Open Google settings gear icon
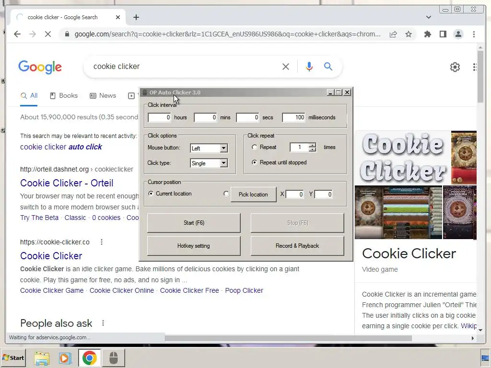The width and height of the screenshot is (491, 368). (x=455, y=67)
